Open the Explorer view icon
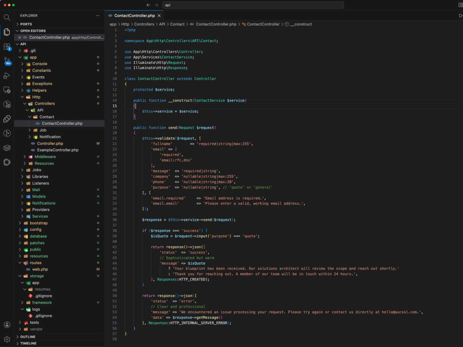 coord(7,32)
